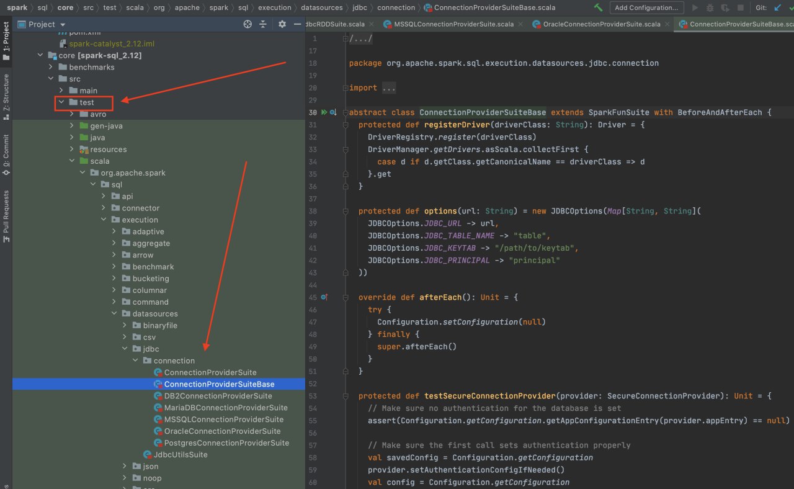Image resolution: width=794 pixels, height=489 pixels.
Task: Open the Project view dropdown
Action: [x=63, y=24]
